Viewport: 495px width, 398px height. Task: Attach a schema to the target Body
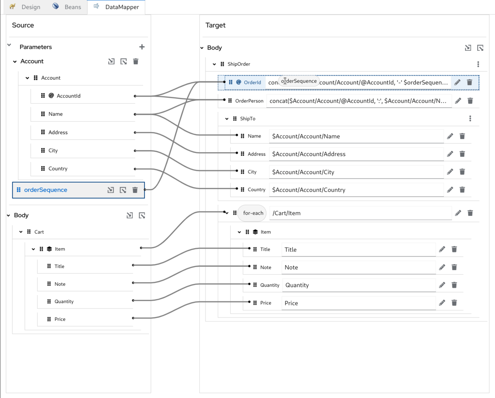point(468,47)
